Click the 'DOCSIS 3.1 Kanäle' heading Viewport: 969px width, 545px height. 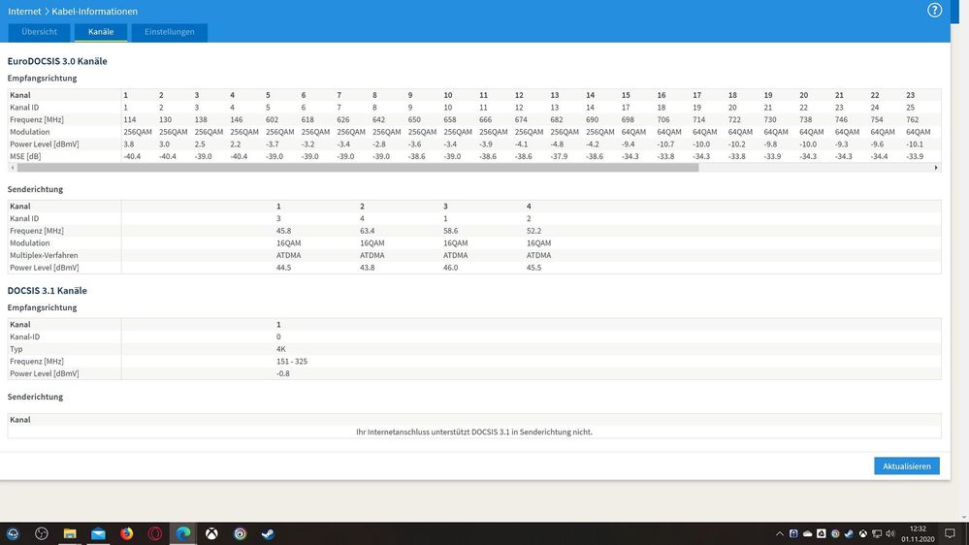coord(47,290)
